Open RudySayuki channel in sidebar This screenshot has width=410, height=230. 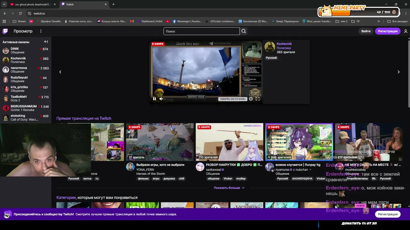point(26,79)
